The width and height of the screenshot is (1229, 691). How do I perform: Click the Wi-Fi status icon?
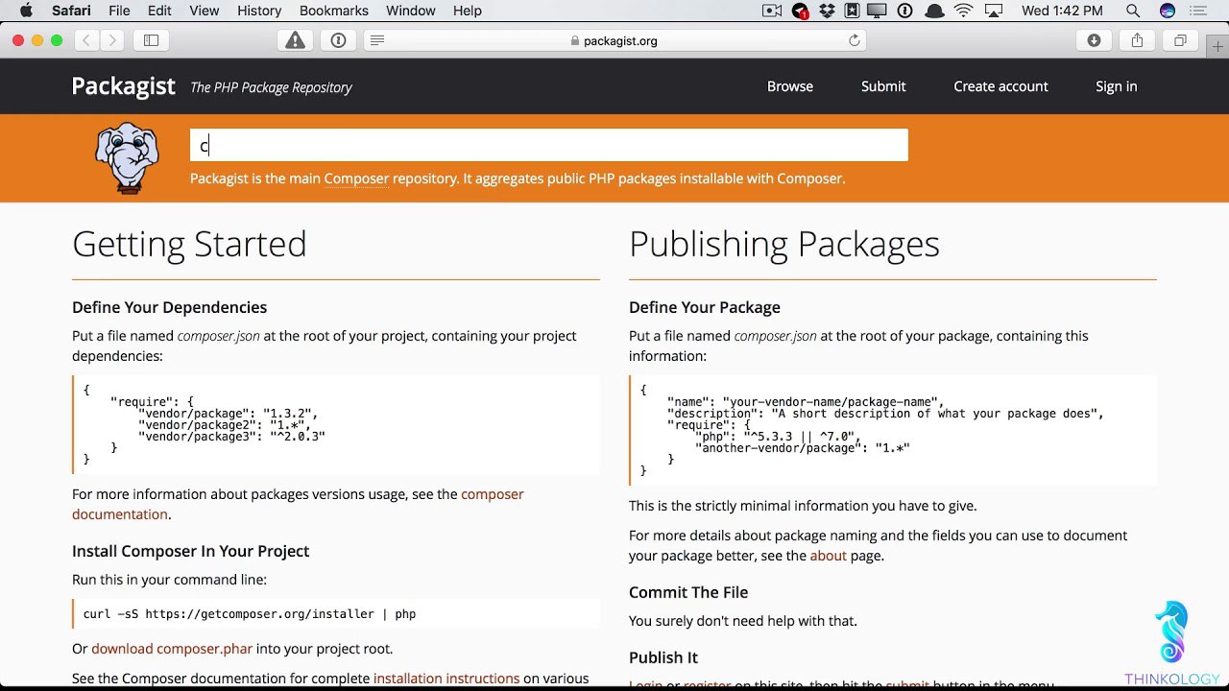(963, 11)
